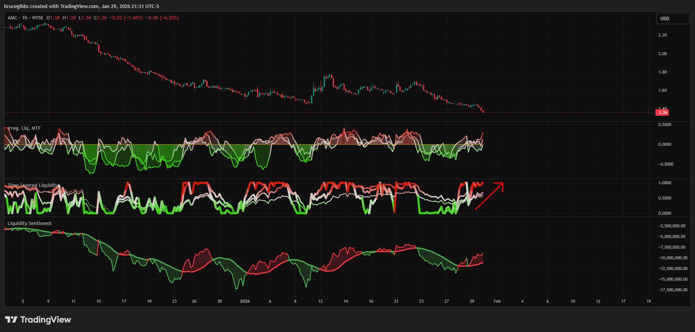The height and width of the screenshot is (332, 695).
Task: Select the Liquidity Sentiment indicator title
Action: [x=29, y=223]
